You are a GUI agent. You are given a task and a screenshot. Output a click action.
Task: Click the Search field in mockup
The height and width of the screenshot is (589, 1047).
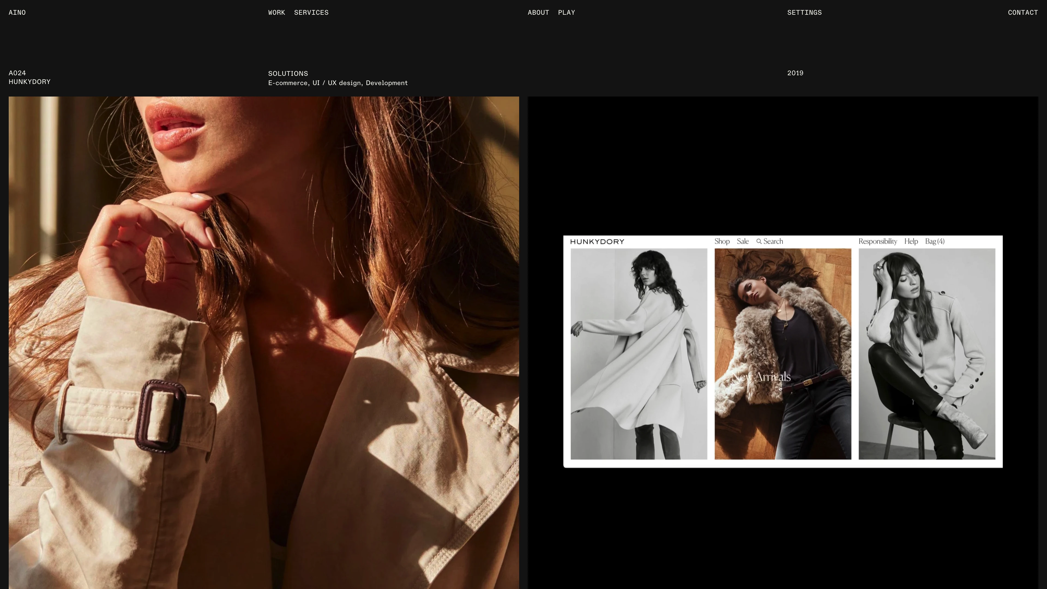(x=773, y=241)
